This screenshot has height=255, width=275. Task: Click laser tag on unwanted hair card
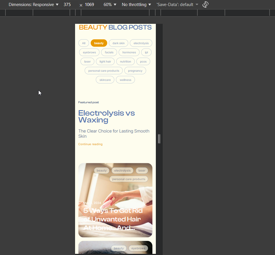tap(142, 171)
